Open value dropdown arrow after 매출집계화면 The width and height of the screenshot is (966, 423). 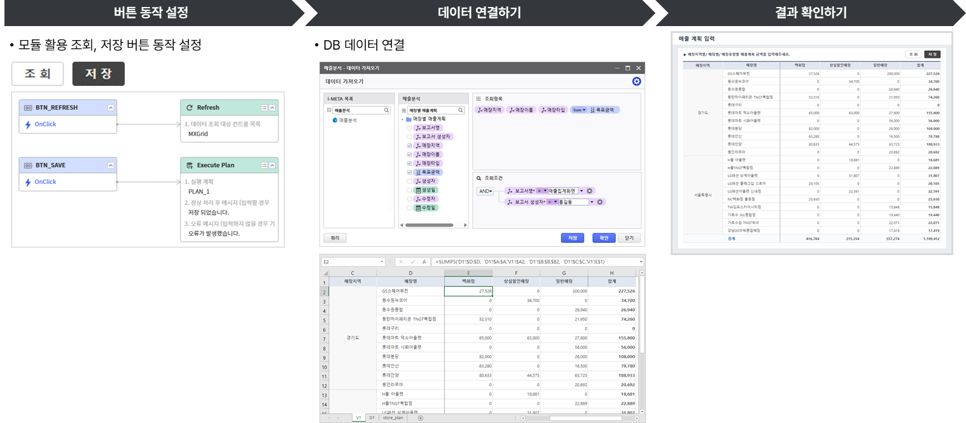point(582,191)
